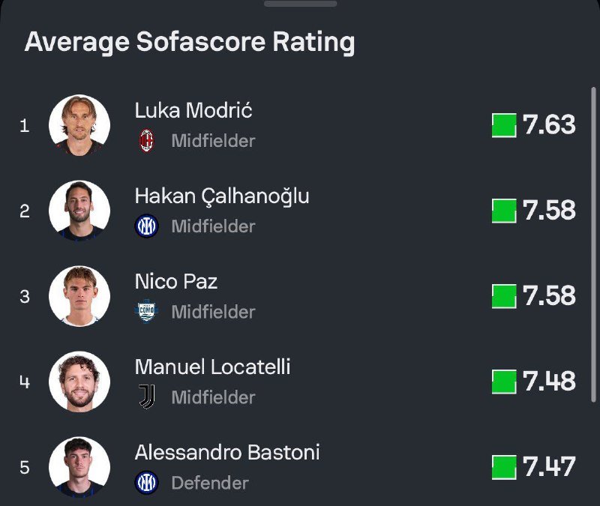Open Manuel Locatelli's profile photo
Screen dimensions: 600x506
click(79, 382)
